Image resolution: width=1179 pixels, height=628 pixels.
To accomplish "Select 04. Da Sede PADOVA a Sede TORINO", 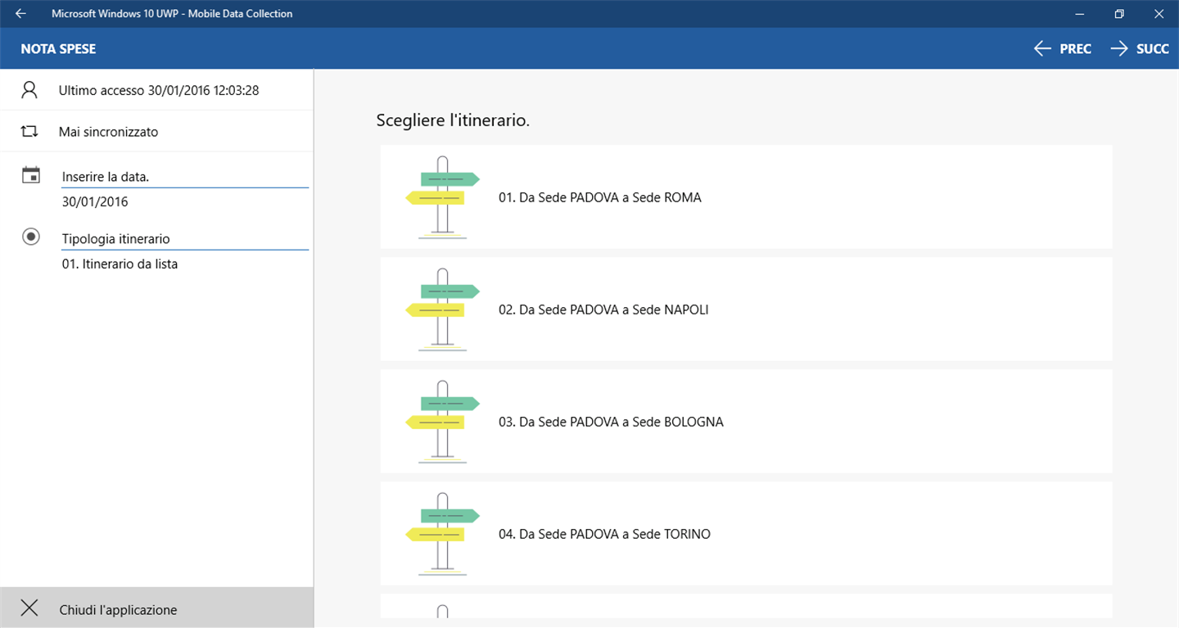I will [746, 534].
